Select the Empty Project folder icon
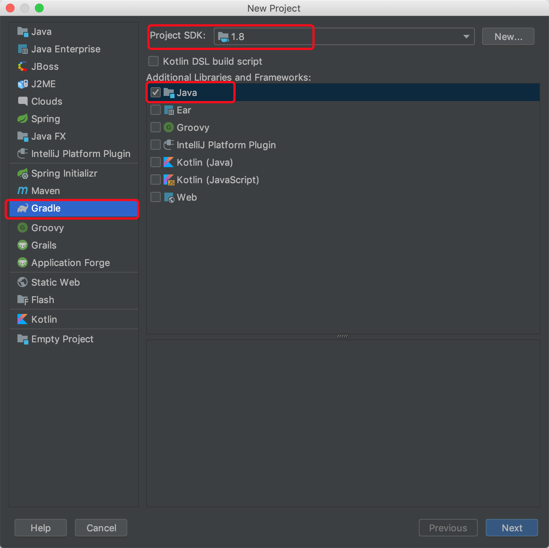 (x=23, y=339)
